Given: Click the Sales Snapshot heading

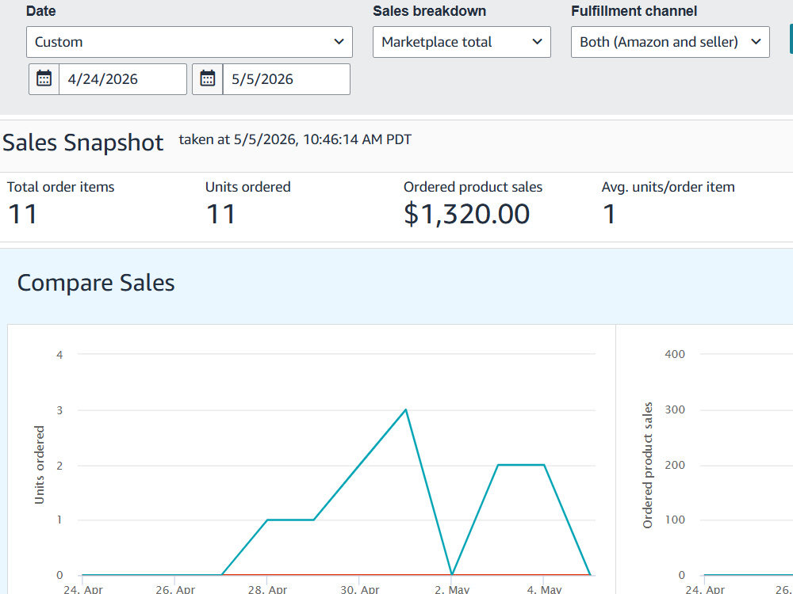Looking at the screenshot, I should tap(83, 143).
